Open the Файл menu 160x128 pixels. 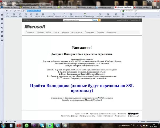point(3,4)
